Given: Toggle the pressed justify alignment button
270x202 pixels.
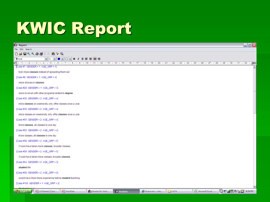Looking at the screenshot, I should (95, 59).
